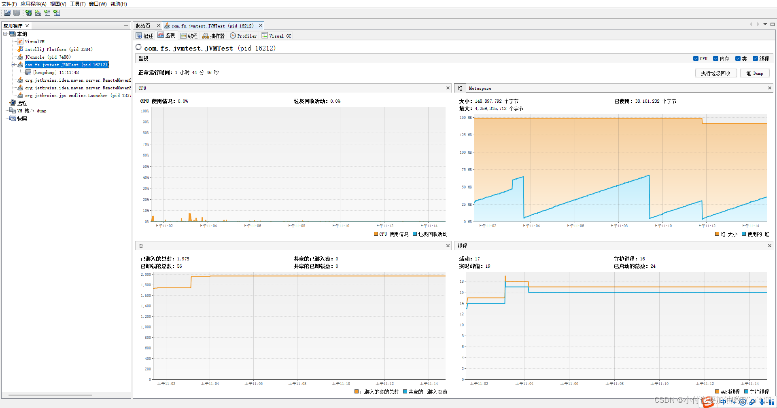777x408 pixels.
Task: Open the document tab list dropdown arrow
Action: 765,24
